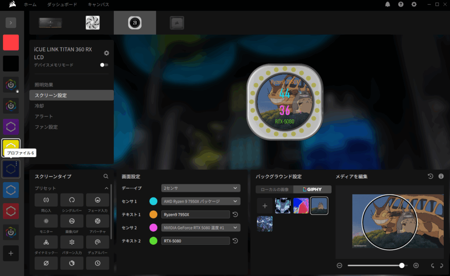The height and width of the screenshot is (276, 450).
Task: Open the ダッシュボード tab
Action: 62,4
